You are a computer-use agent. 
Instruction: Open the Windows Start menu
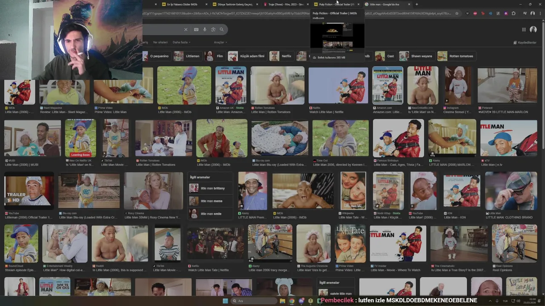click(x=225, y=301)
